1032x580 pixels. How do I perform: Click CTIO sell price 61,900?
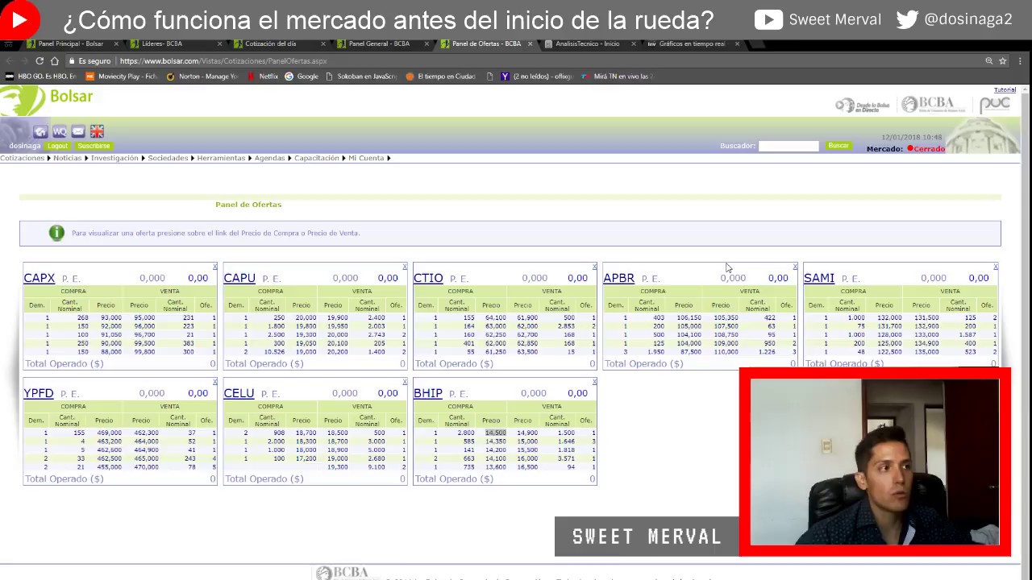pyautogui.click(x=526, y=317)
